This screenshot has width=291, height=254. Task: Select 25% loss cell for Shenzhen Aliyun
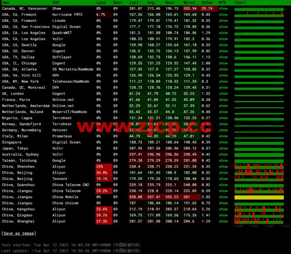[x=104, y=166]
